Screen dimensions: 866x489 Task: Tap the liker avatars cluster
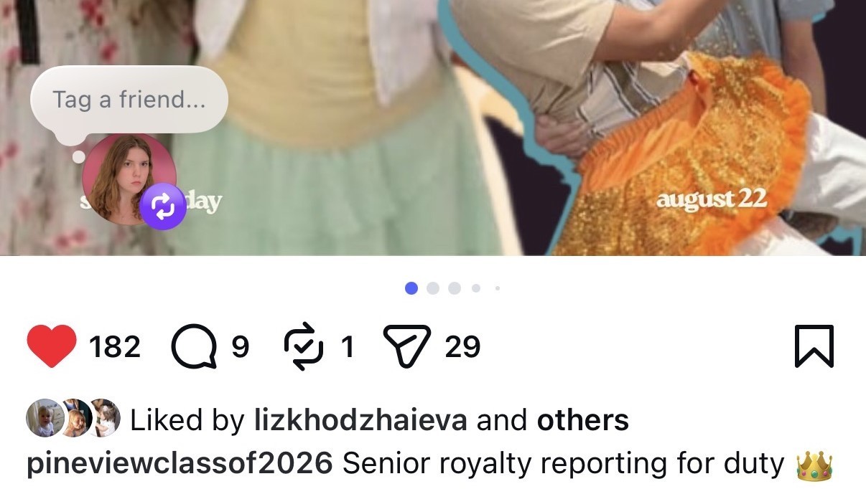[x=73, y=418]
